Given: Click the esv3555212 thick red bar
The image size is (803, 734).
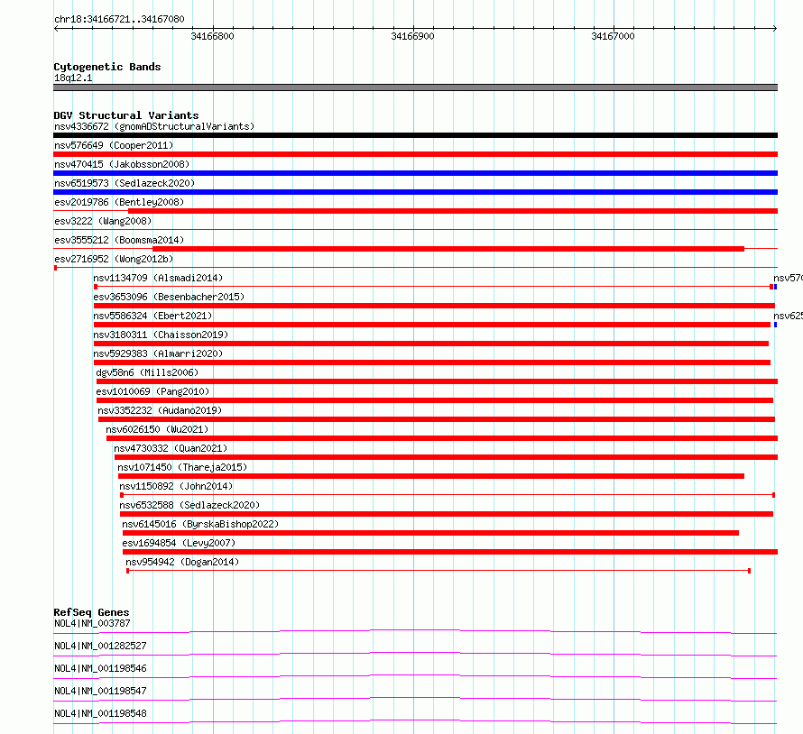Looking at the screenshot, I should (x=448, y=249).
